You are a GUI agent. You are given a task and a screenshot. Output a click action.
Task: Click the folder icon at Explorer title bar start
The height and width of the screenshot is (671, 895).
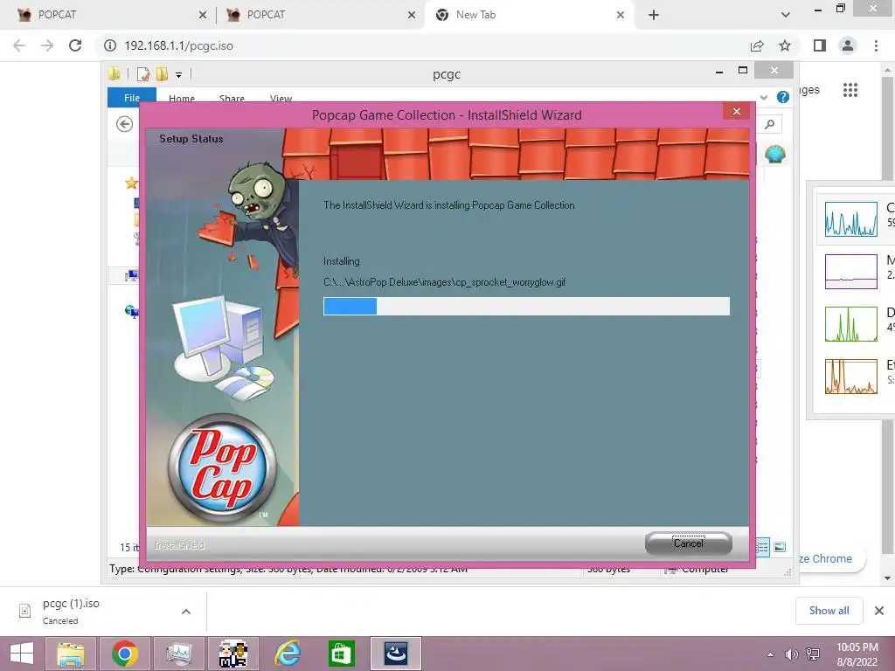coord(114,73)
